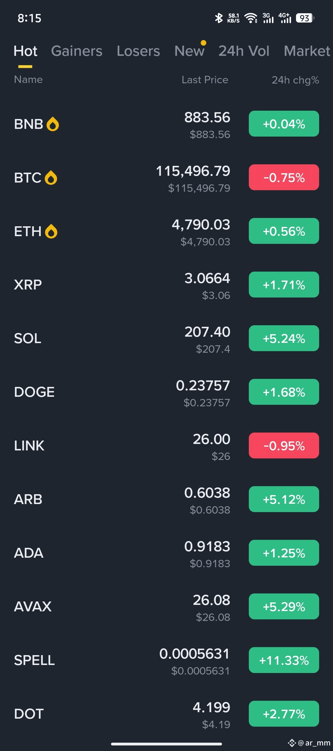The height and width of the screenshot is (751, 333).
Task: Toggle BTC change badge showing -0.75%
Action: 284,177
